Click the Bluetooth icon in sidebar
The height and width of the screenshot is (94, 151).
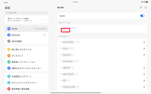pos(9,35)
